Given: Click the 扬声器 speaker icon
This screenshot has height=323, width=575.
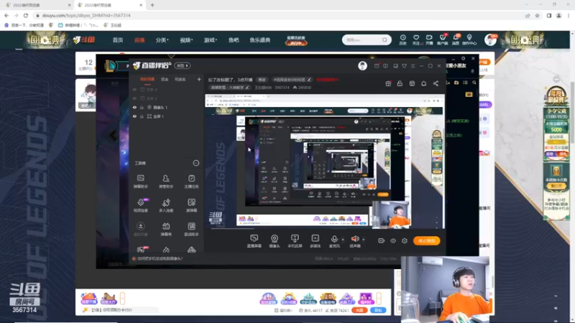Looking at the screenshot, I should (x=354, y=239).
